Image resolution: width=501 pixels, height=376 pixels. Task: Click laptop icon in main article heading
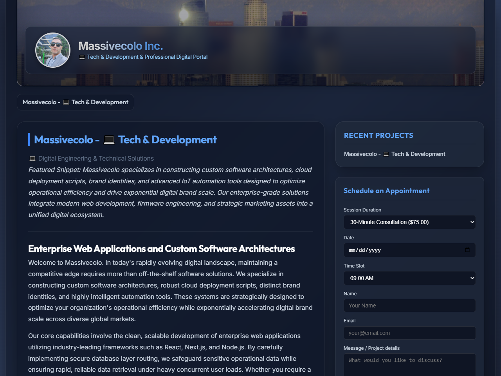109,140
